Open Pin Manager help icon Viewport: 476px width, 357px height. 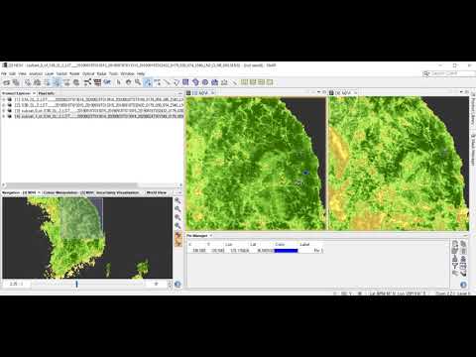click(463, 285)
